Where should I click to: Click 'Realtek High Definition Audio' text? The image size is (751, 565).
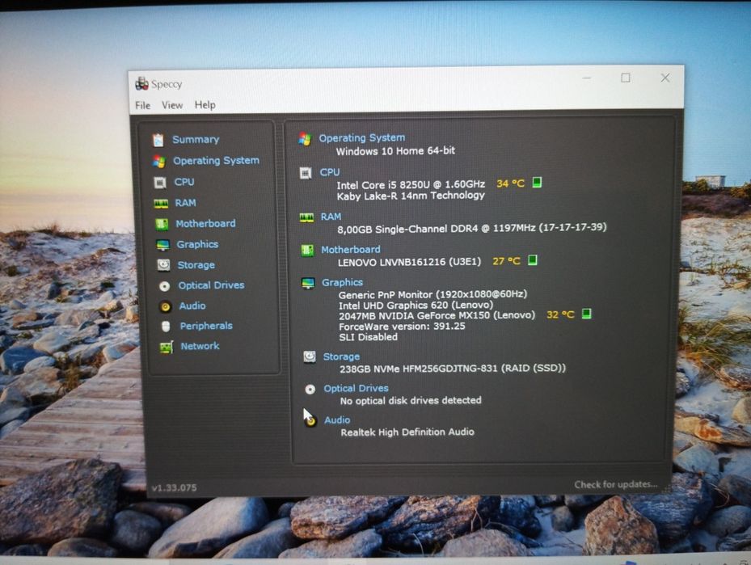(x=407, y=432)
